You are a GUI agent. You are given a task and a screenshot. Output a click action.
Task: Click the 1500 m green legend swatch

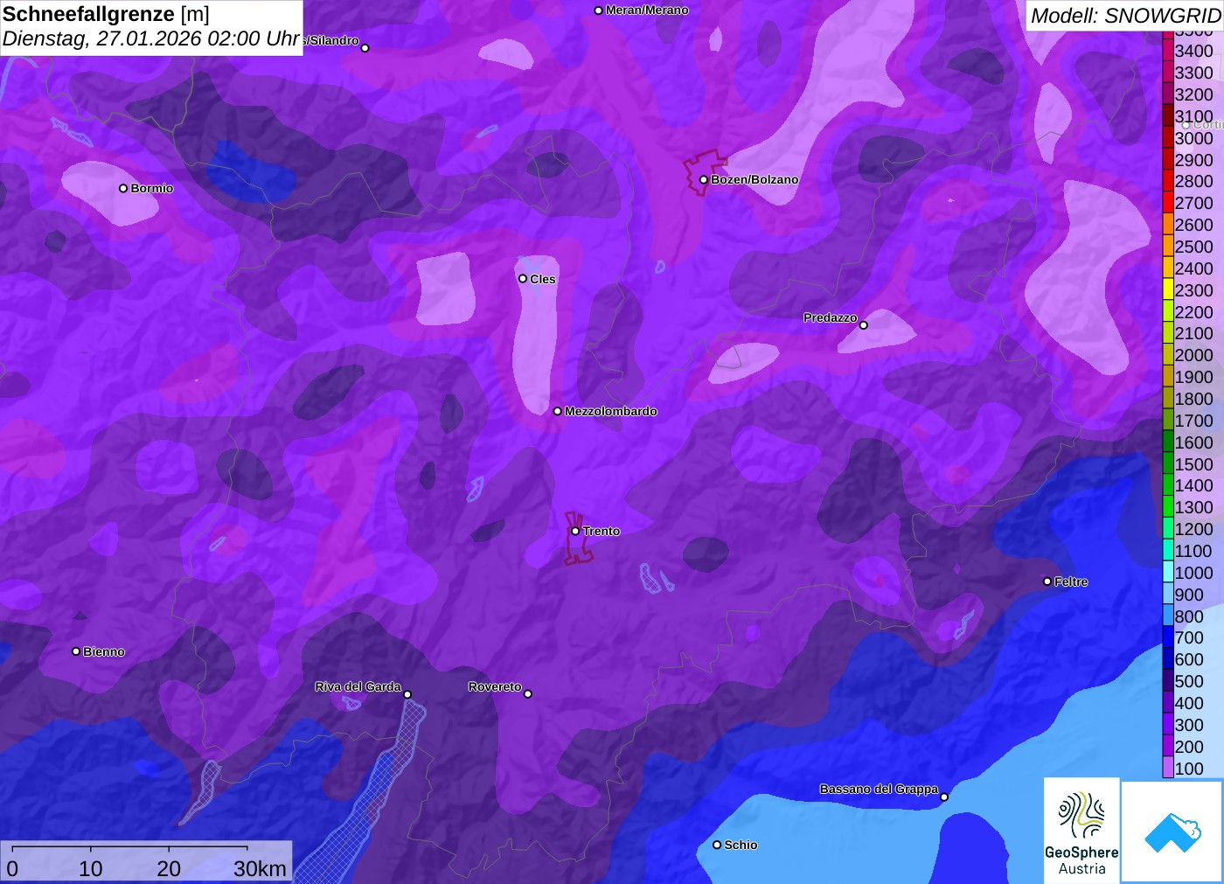pyautogui.click(x=1168, y=464)
